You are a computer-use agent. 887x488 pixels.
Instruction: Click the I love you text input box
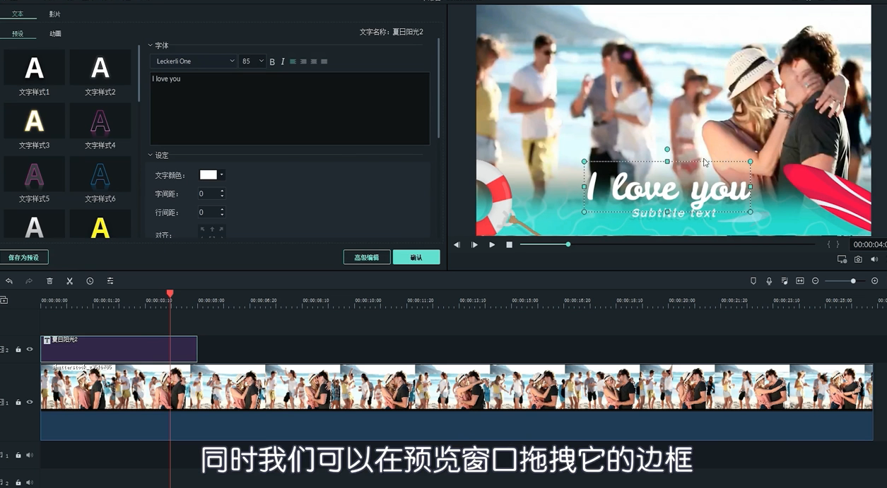click(290, 108)
